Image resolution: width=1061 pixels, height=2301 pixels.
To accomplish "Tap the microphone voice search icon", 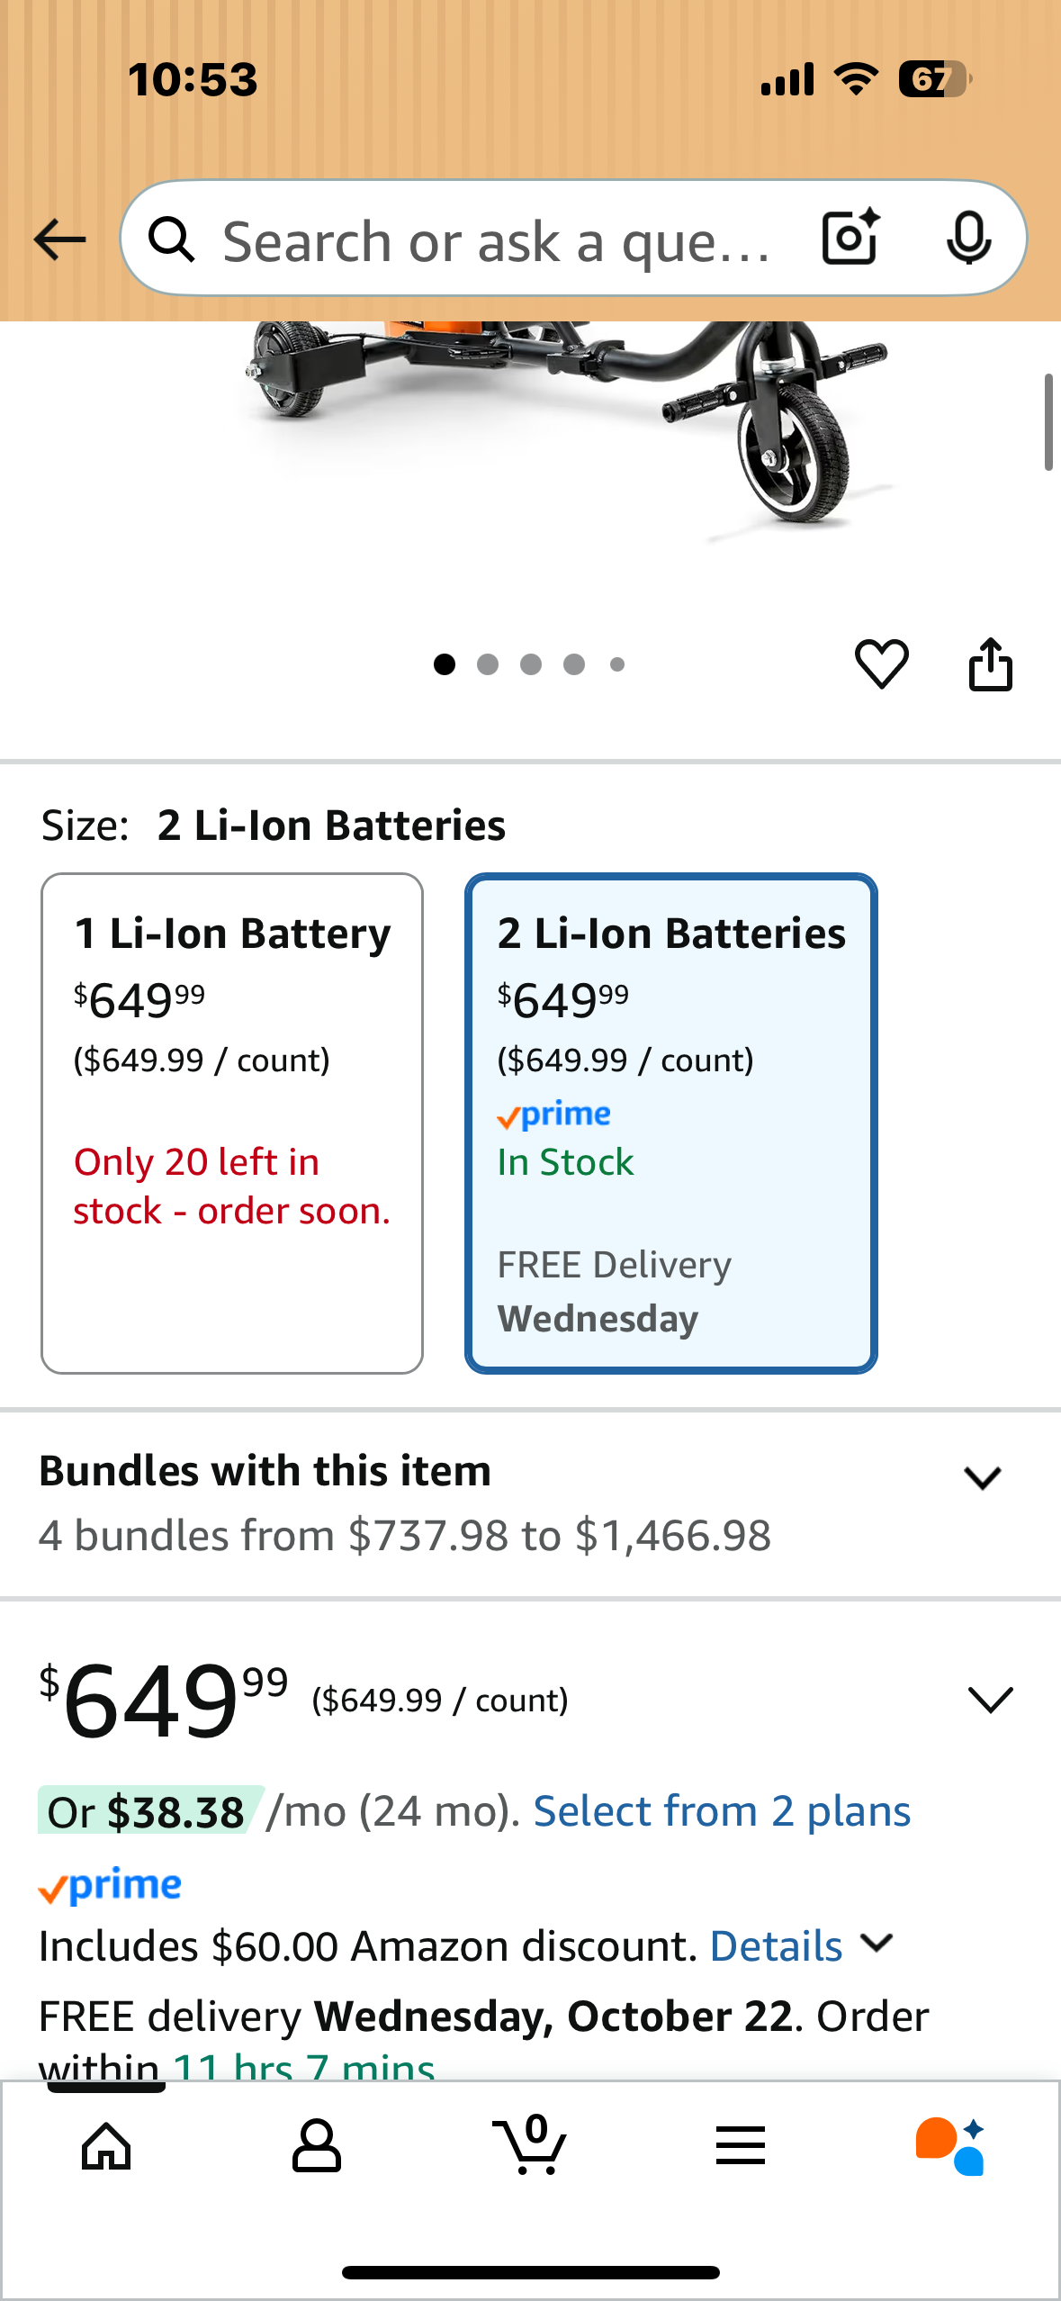I will (968, 239).
